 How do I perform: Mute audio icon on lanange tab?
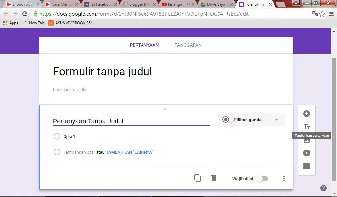[x=188, y=4]
